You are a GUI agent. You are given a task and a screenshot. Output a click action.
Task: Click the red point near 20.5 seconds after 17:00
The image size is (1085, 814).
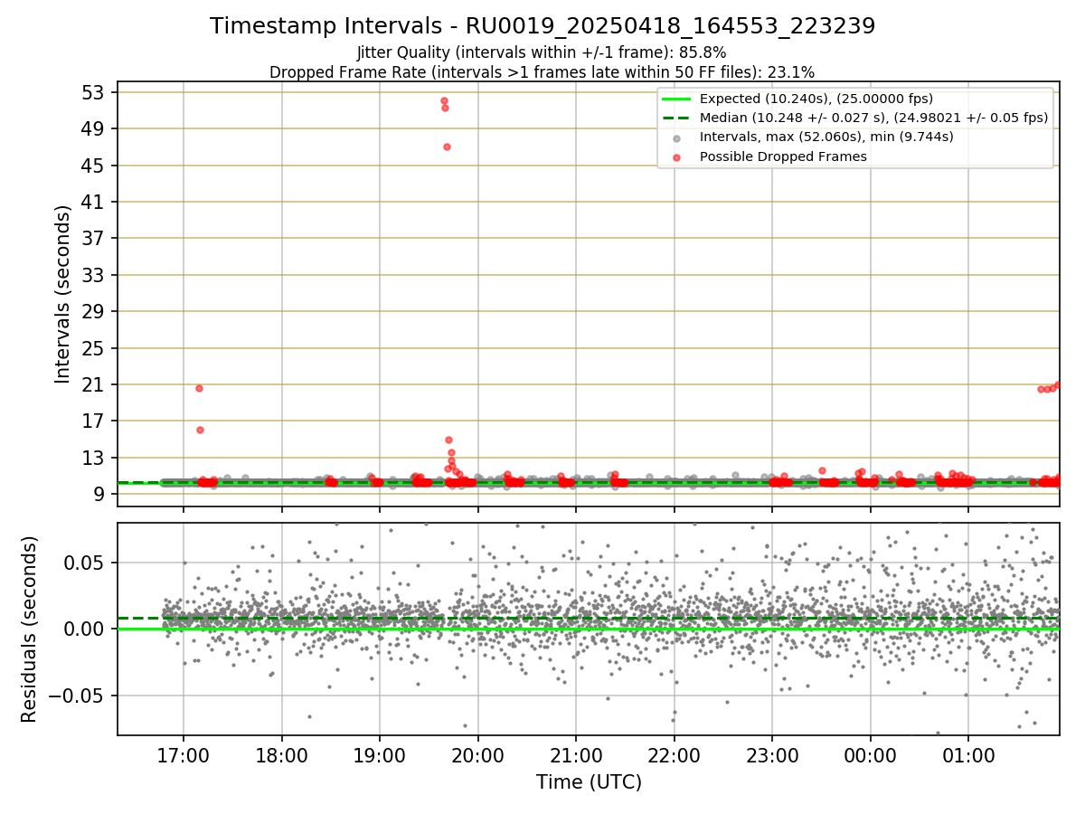[x=199, y=388]
